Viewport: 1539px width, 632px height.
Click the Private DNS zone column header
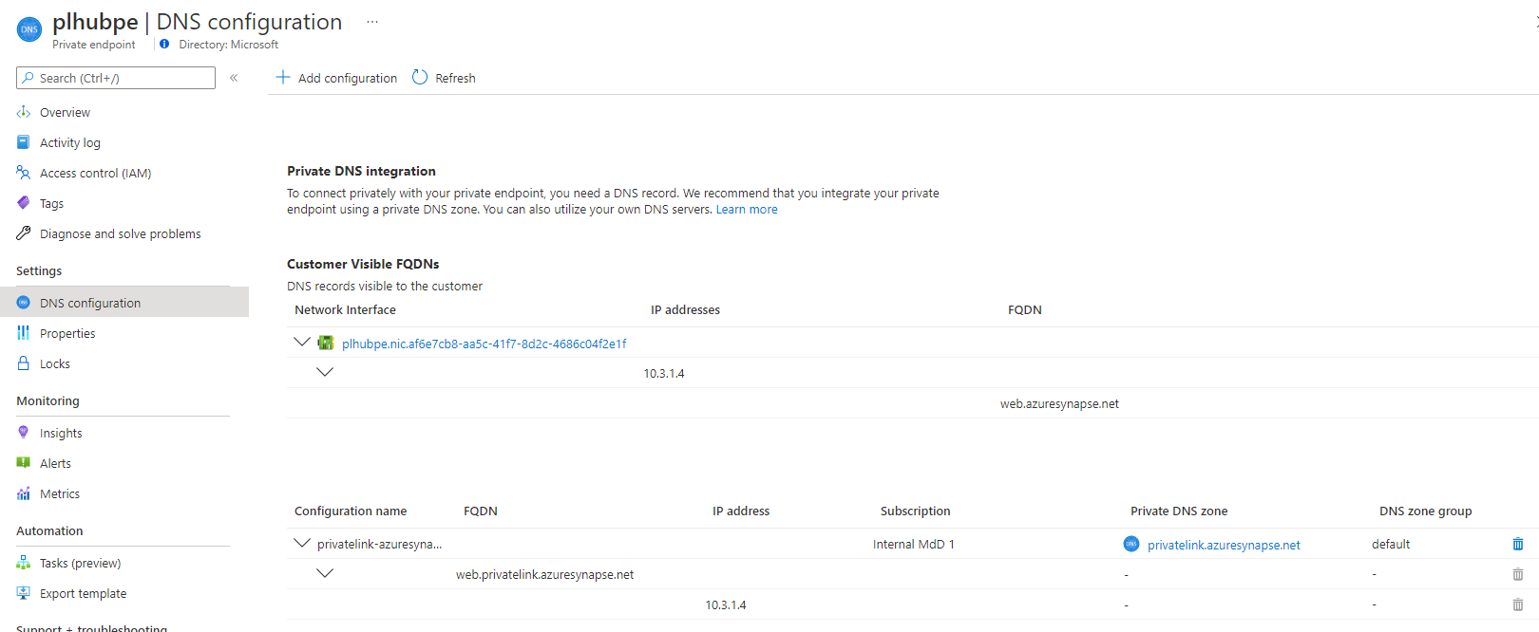tap(1179, 511)
